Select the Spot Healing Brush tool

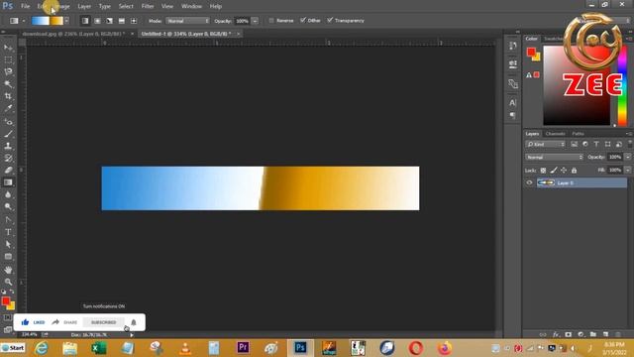coord(8,121)
